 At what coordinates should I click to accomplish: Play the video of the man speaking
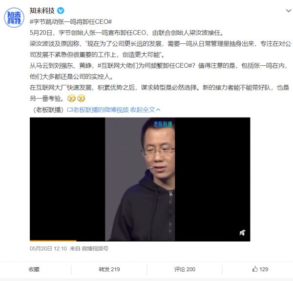coord(140,179)
